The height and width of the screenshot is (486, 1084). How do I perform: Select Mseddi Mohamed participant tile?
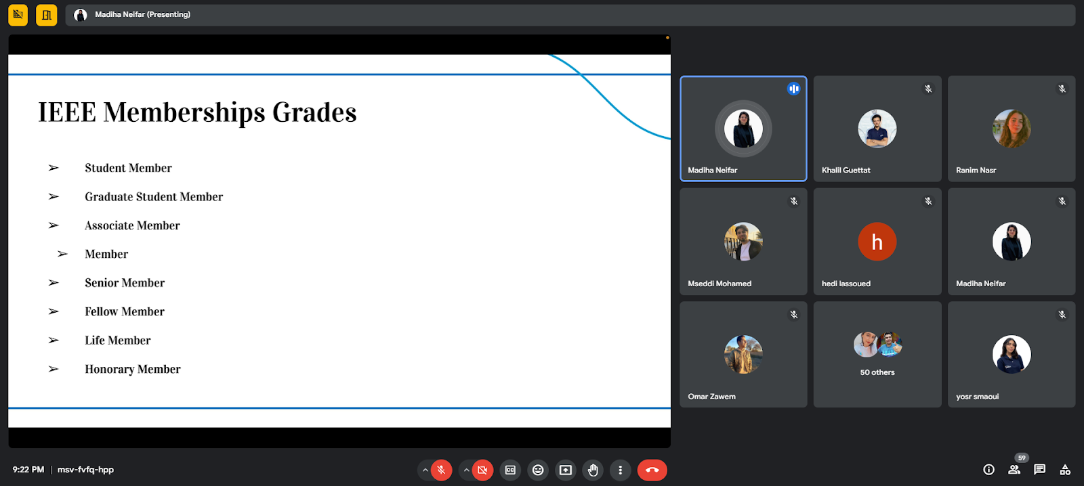743,242
